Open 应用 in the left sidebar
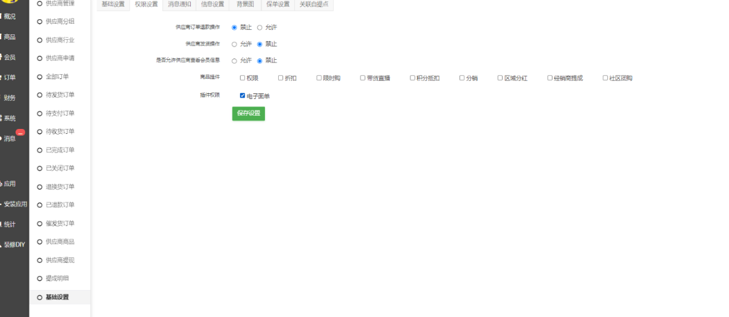 (x=9, y=184)
